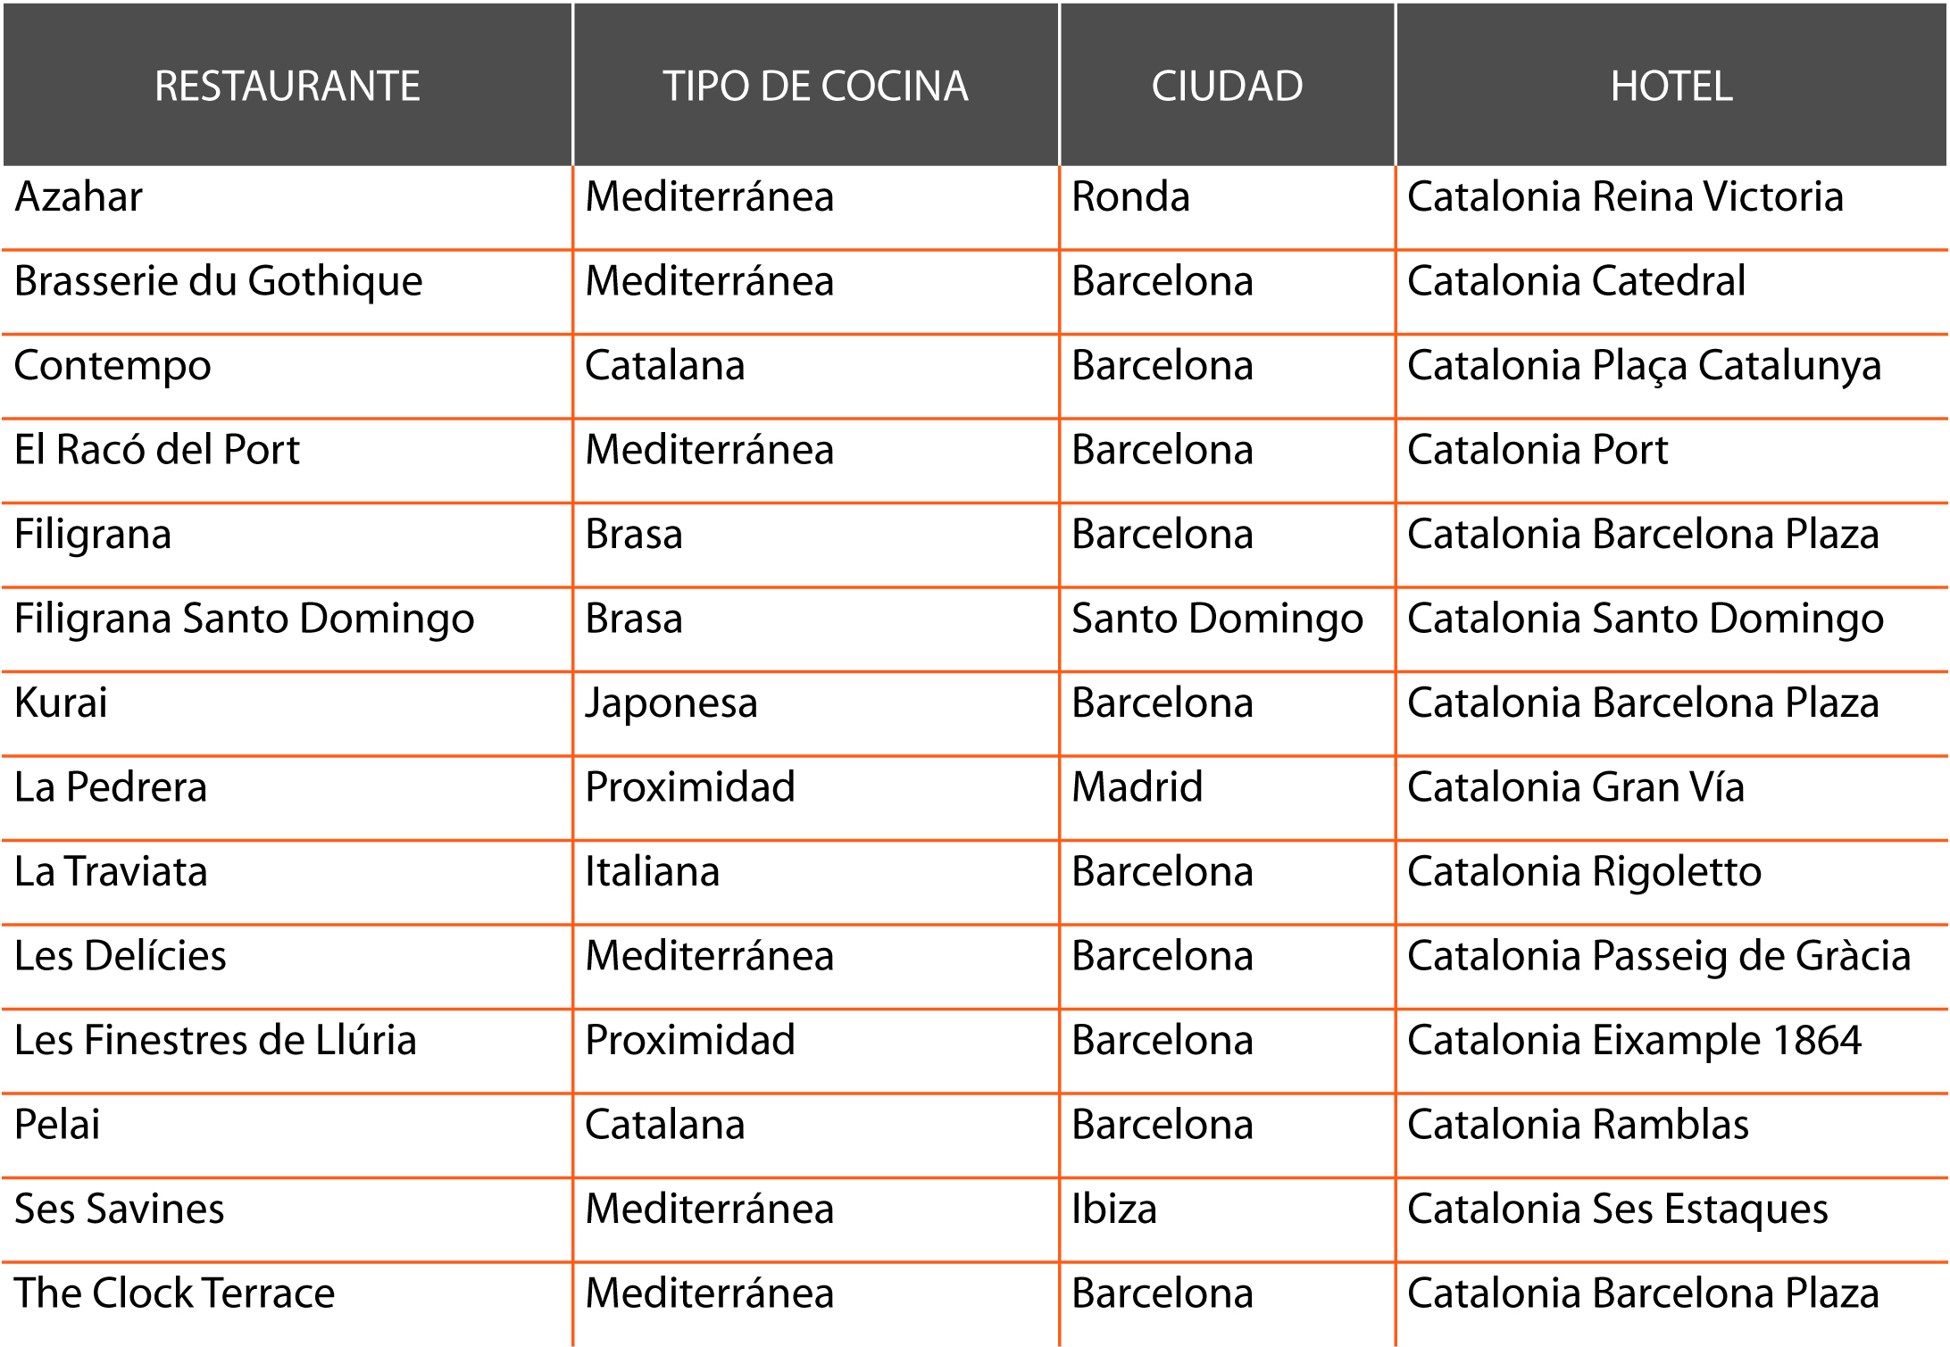
Task: Click the Contempo restaurant name
Action: (x=112, y=366)
